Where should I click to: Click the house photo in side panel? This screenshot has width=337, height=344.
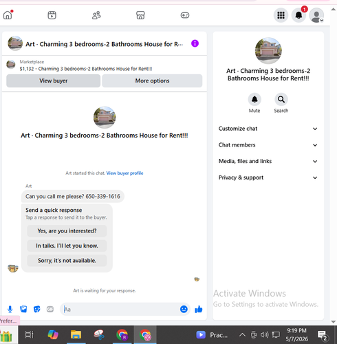point(268,51)
